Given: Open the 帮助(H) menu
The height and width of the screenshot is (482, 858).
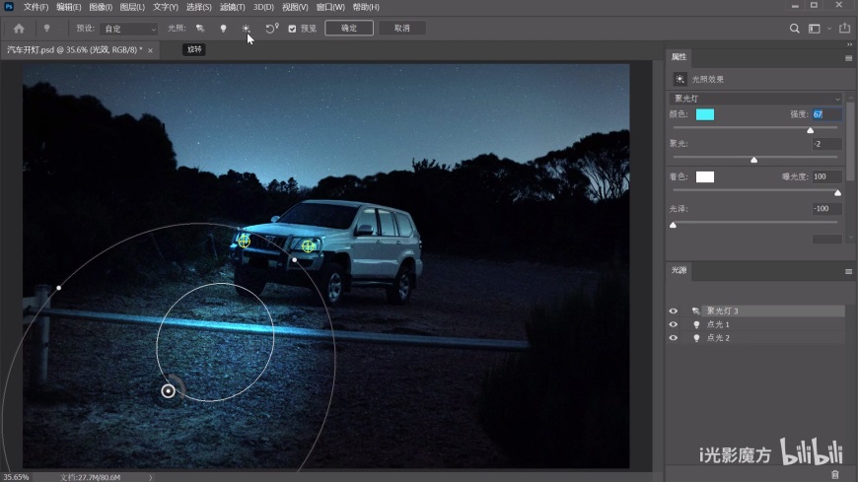Looking at the screenshot, I should [366, 7].
